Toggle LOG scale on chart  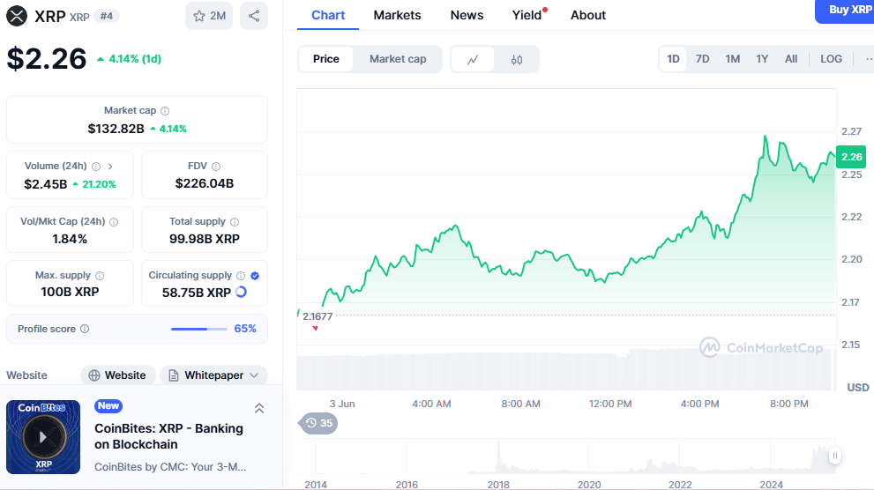tap(831, 59)
